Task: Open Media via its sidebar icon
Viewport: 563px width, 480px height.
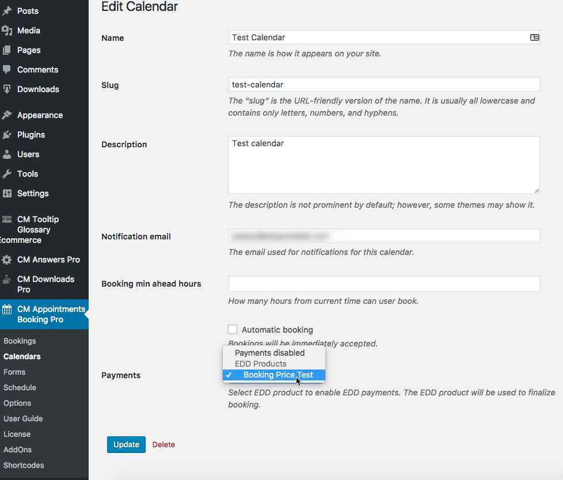Action: coord(7,31)
